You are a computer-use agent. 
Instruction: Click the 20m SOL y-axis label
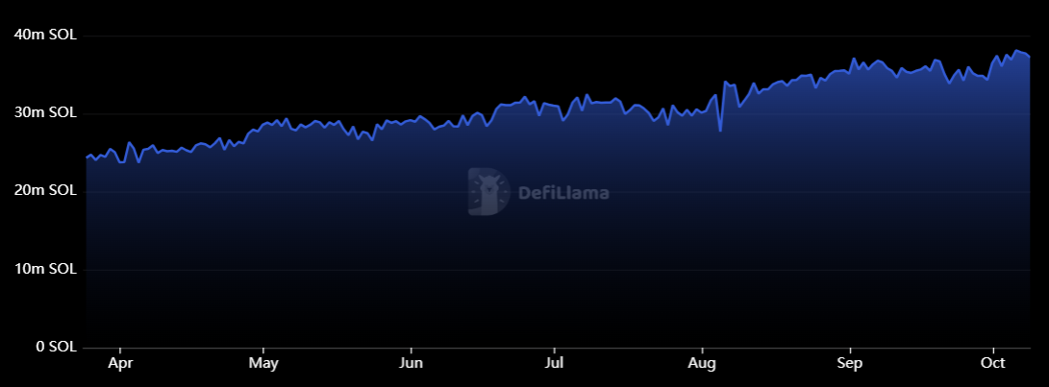coord(45,192)
